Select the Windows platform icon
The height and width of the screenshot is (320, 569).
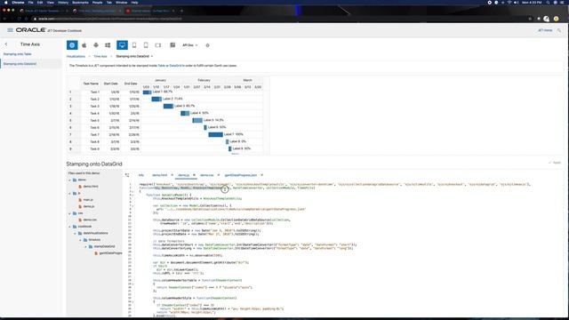click(108, 45)
